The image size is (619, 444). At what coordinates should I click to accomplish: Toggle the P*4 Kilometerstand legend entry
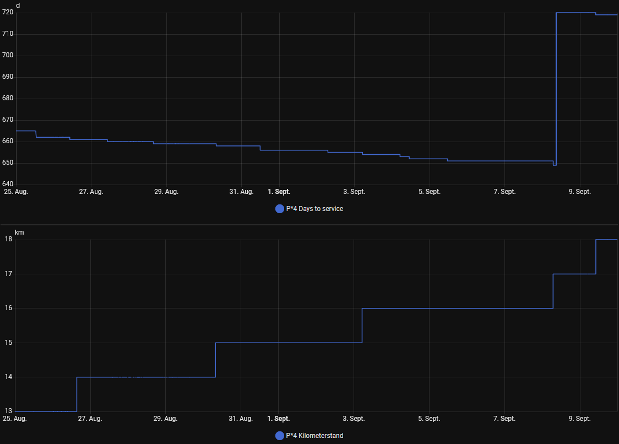[x=309, y=436]
